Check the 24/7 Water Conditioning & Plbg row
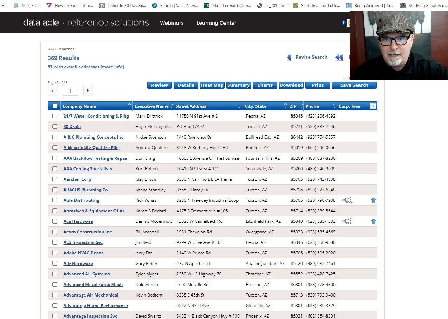 tap(54, 116)
